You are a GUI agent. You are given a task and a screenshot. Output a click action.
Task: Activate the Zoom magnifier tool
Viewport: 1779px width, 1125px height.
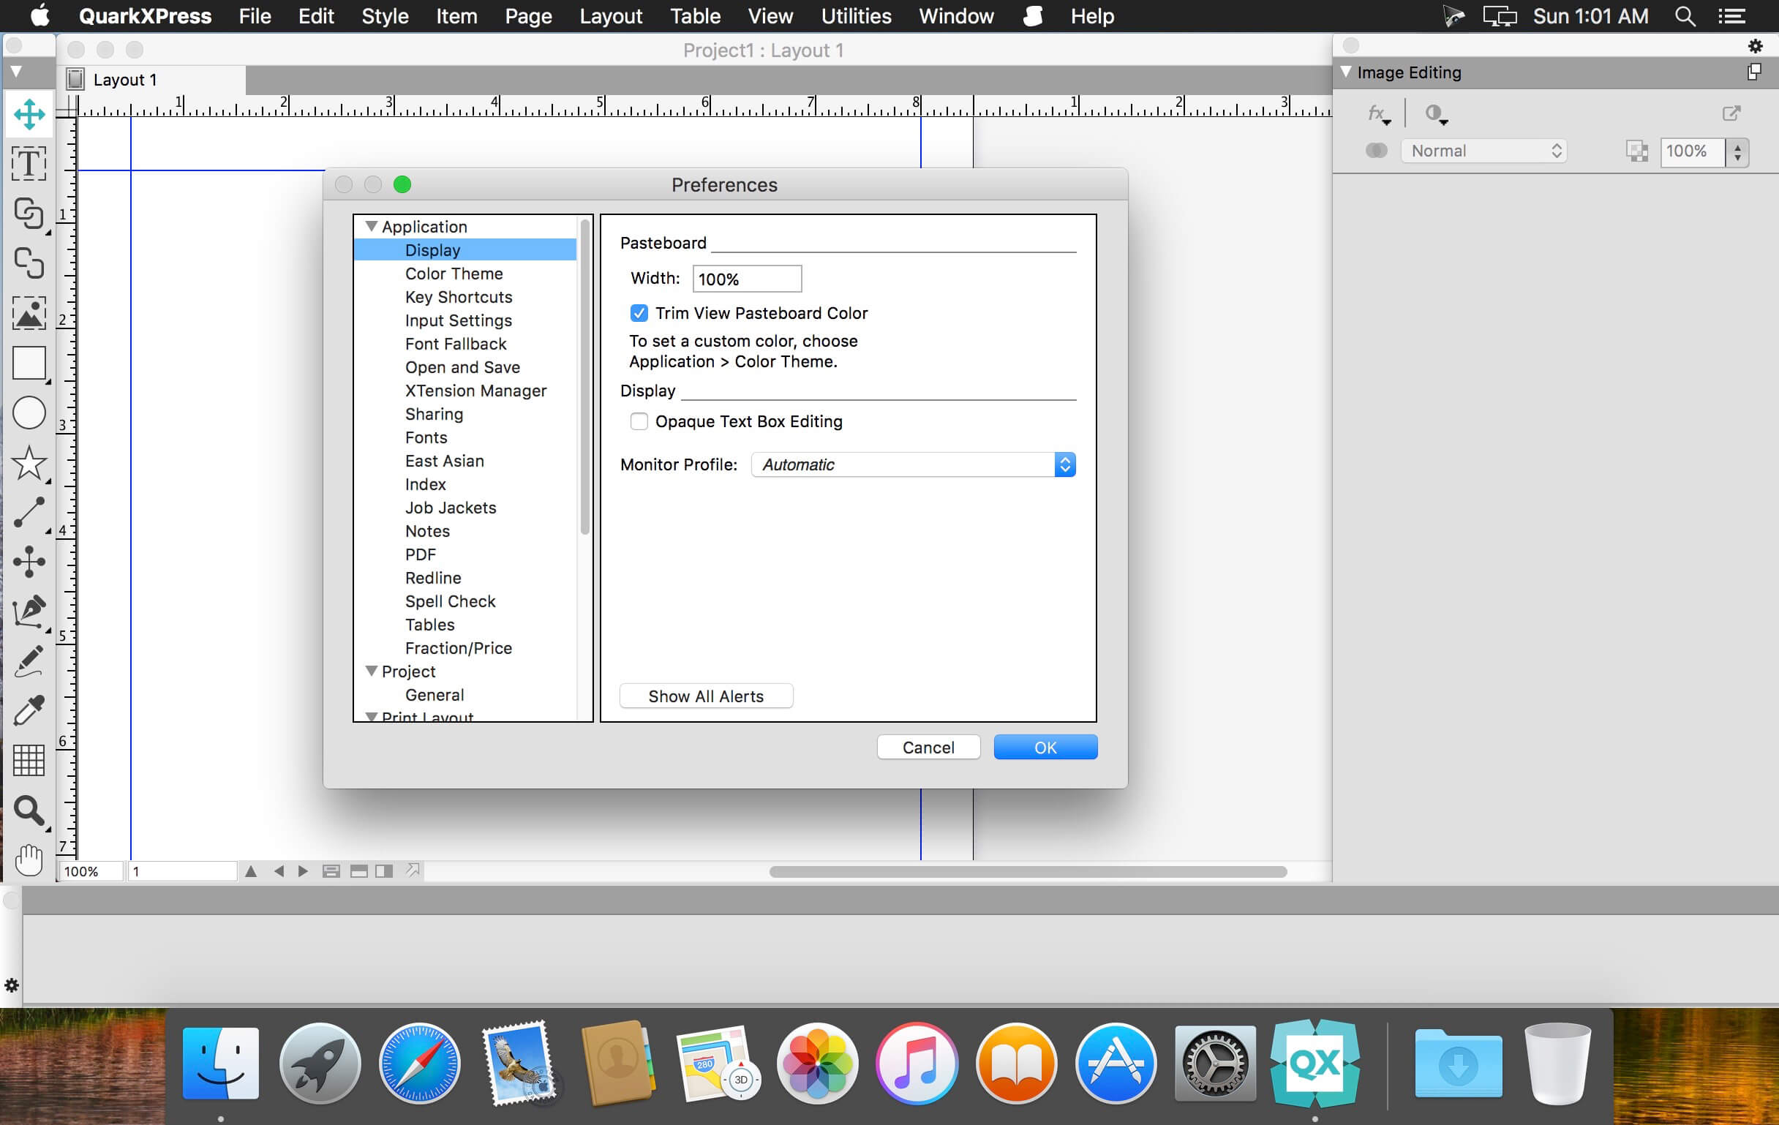point(29,810)
